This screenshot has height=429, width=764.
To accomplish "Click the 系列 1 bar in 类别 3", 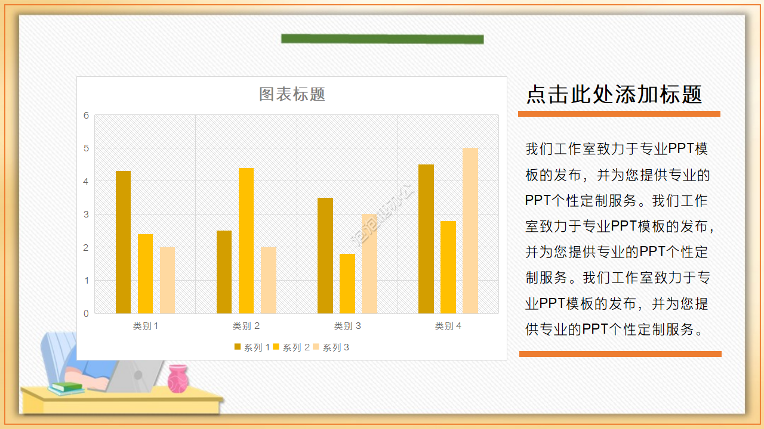I will (x=325, y=256).
